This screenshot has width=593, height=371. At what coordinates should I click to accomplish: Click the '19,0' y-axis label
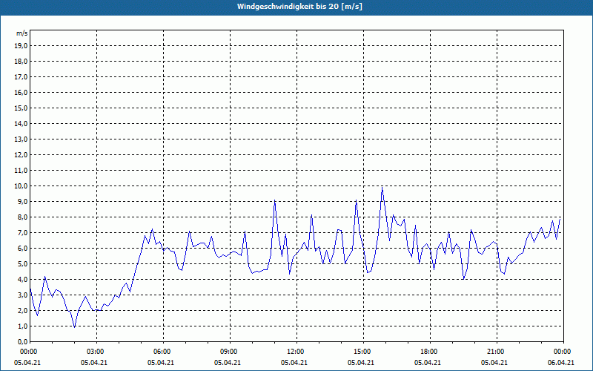21,46
